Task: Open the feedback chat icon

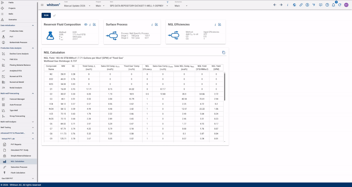Action: pos(321,5)
